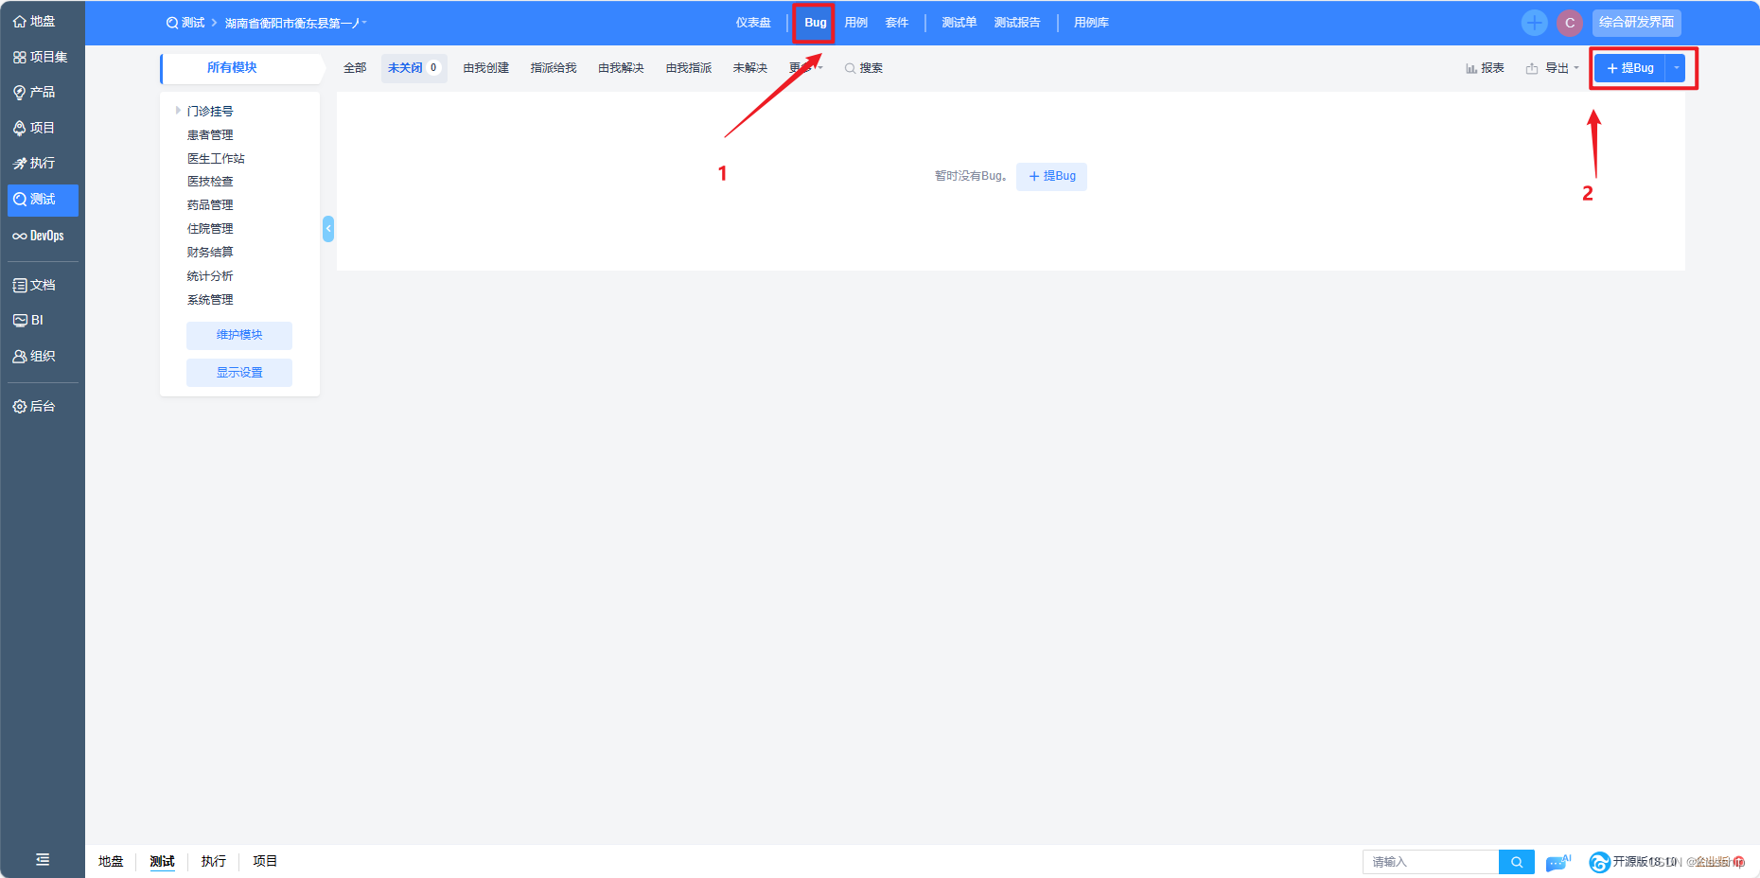Image resolution: width=1760 pixels, height=878 pixels.
Task: Open the user avatar C menu
Action: click(x=1570, y=23)
